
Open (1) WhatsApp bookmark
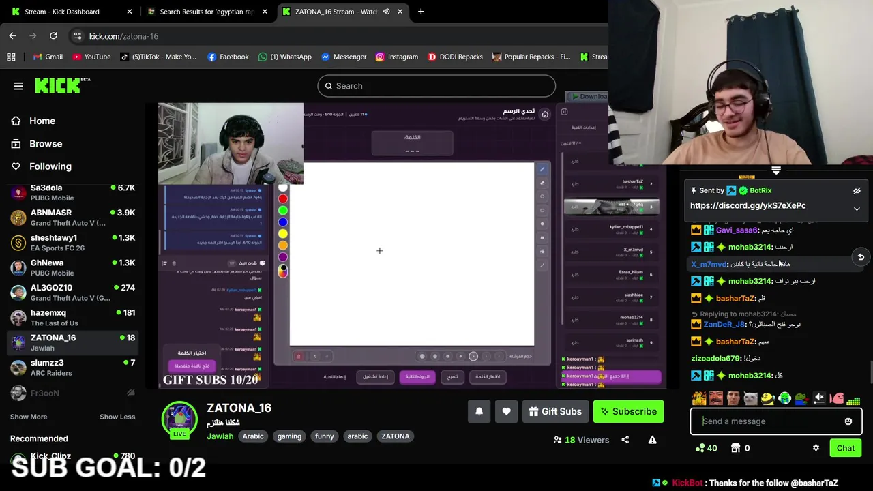click(284, 57)
